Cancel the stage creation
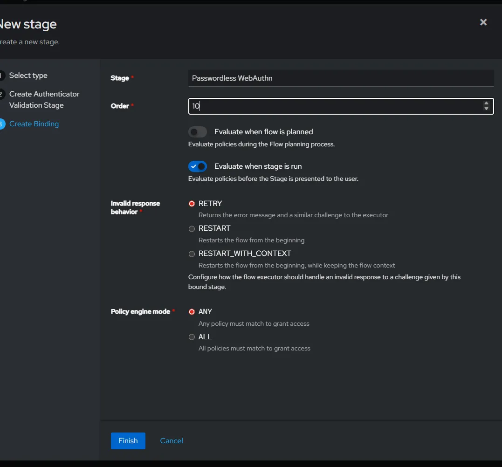The width and height of the screenshot is (502, 467). pos(172,440)
